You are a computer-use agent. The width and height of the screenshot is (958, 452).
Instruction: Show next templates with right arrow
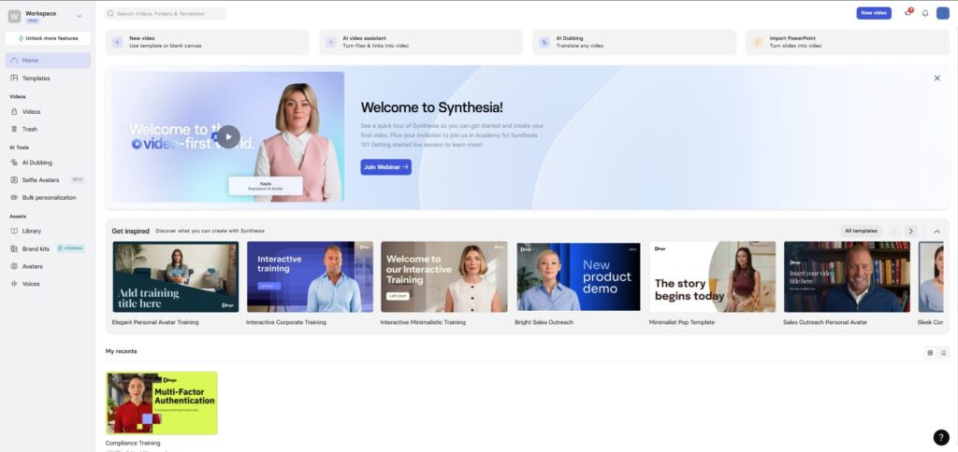910,232
